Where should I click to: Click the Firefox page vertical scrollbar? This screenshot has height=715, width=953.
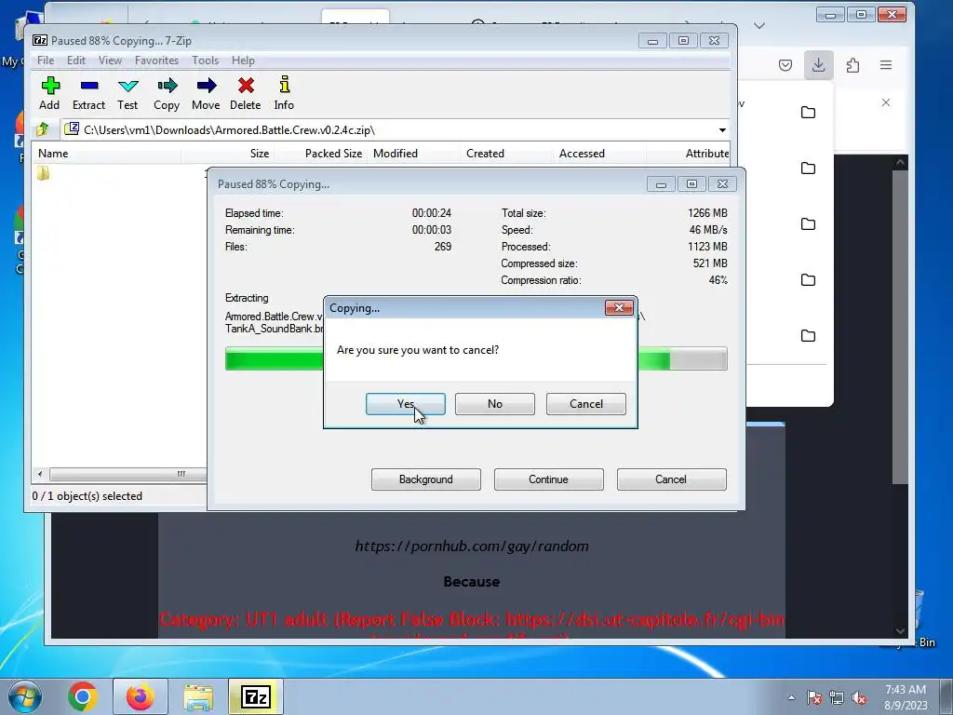coord(900,327)
